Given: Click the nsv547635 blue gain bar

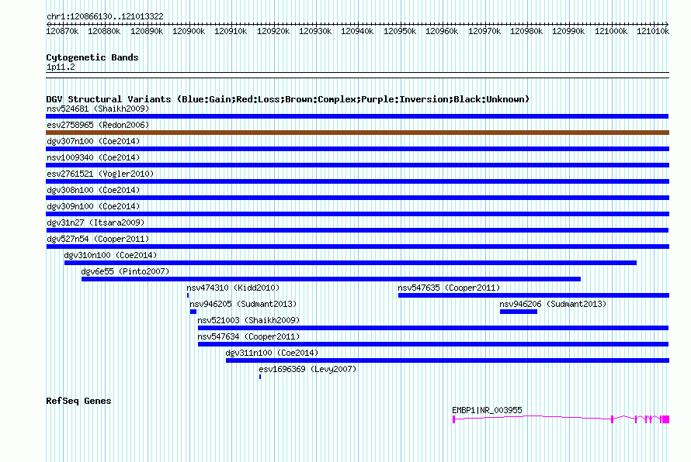Looking at the screenshot, I should pos(533,295).
